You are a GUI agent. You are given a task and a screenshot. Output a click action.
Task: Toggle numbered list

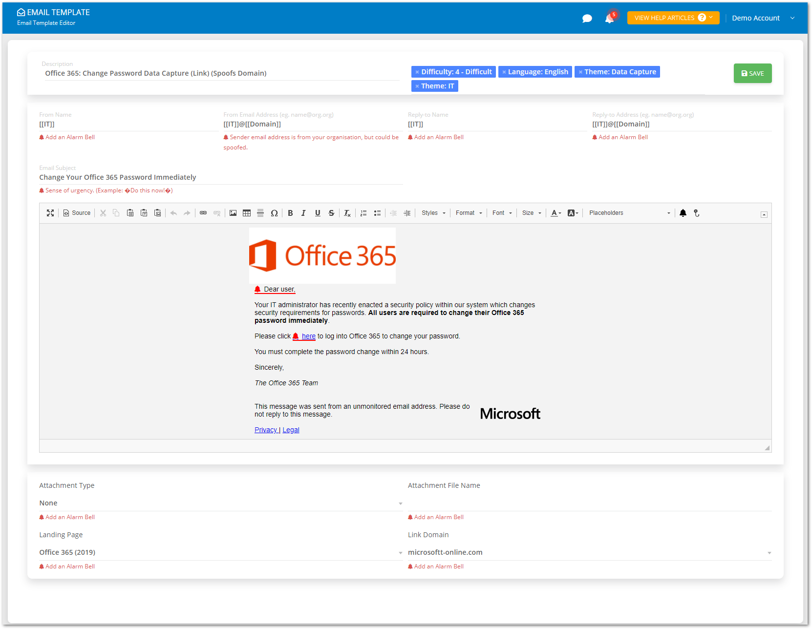[x=363, y=213]
